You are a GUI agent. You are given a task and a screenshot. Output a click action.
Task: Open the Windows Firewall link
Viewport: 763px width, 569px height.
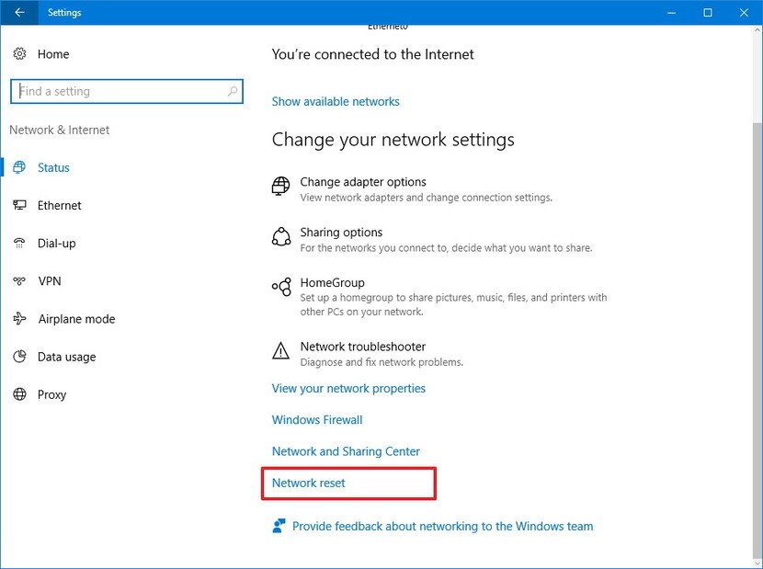pyautogui.click(x=317, y=420)
